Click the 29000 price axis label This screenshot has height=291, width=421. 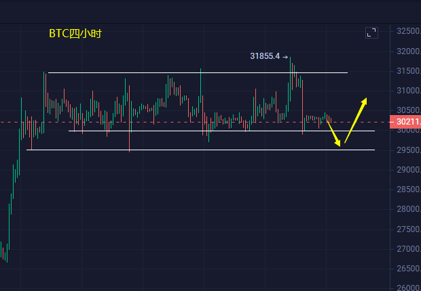tap(409, 170)
